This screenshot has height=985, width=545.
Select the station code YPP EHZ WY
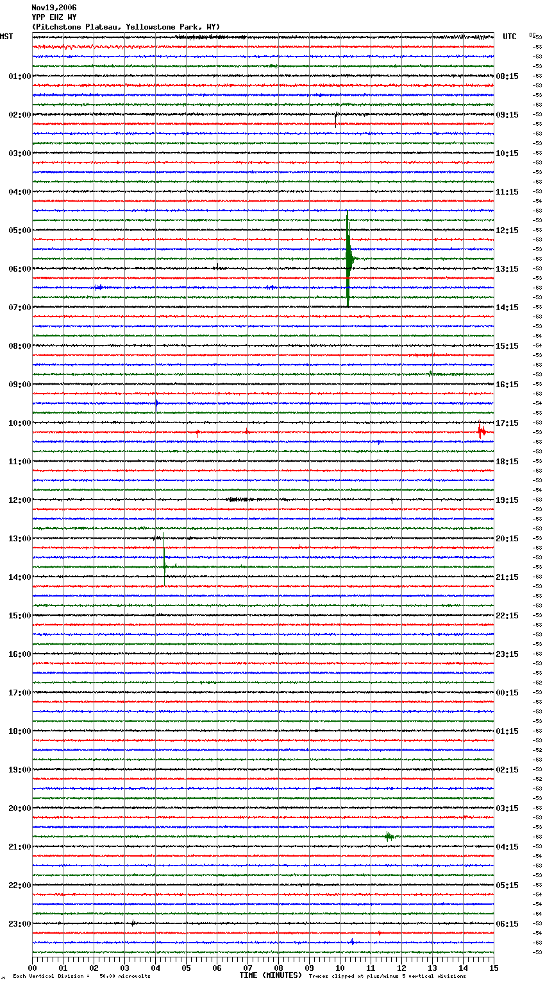54,17
